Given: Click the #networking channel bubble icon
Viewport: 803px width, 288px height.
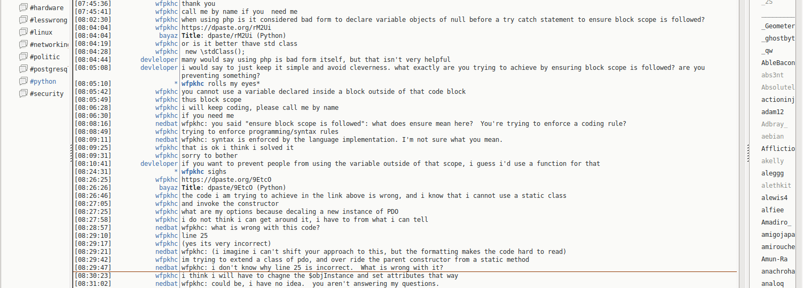Looking at the screenshot, I should point(23,44).
